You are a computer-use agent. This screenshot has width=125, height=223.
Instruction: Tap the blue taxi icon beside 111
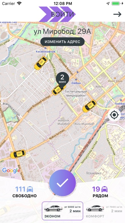click(x=30, y=189)
